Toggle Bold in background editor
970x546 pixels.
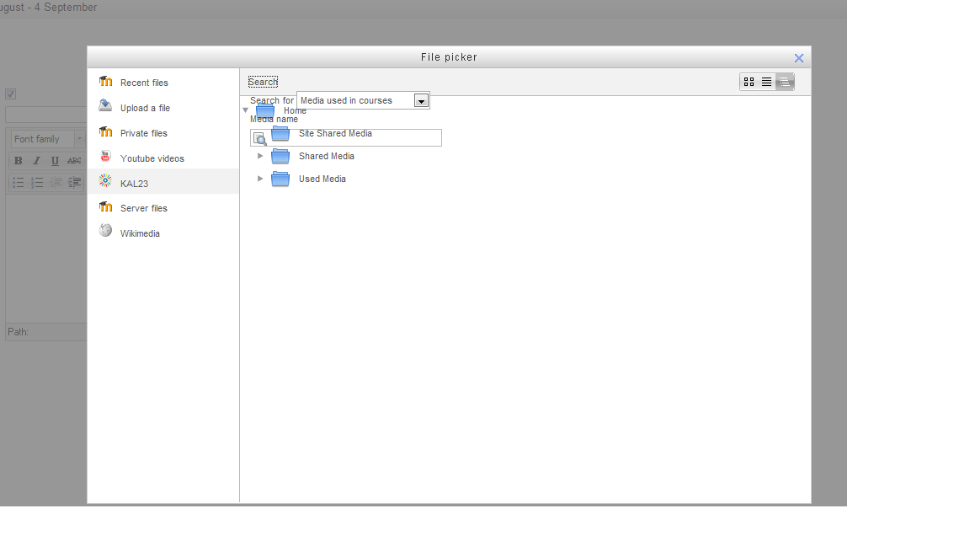click(18, 160)
